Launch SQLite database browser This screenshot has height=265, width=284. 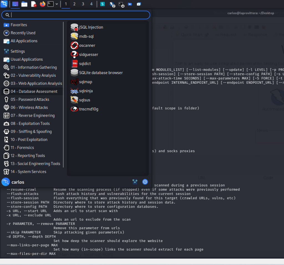pyautogui.click(x=101, y=73)
